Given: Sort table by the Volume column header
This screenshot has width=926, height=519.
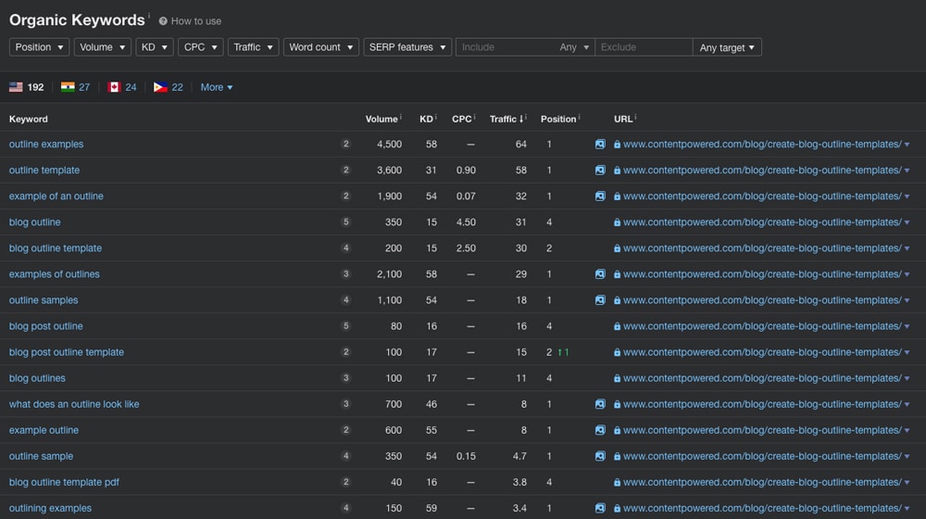Looking at the screenshot, I should [x=381, y=119].
